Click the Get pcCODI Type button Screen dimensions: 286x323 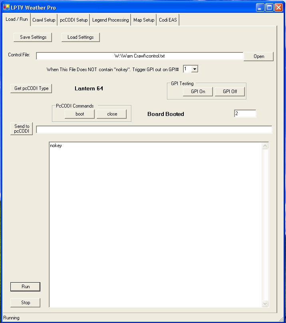pyautogui.click(x=31, y=89)
